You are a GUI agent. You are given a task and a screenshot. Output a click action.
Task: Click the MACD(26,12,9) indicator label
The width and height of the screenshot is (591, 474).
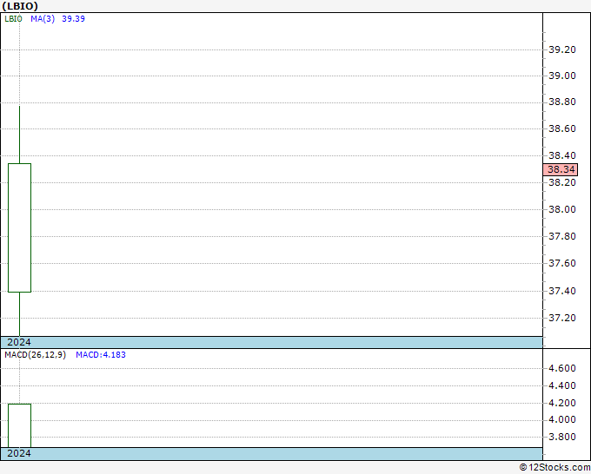35,355
